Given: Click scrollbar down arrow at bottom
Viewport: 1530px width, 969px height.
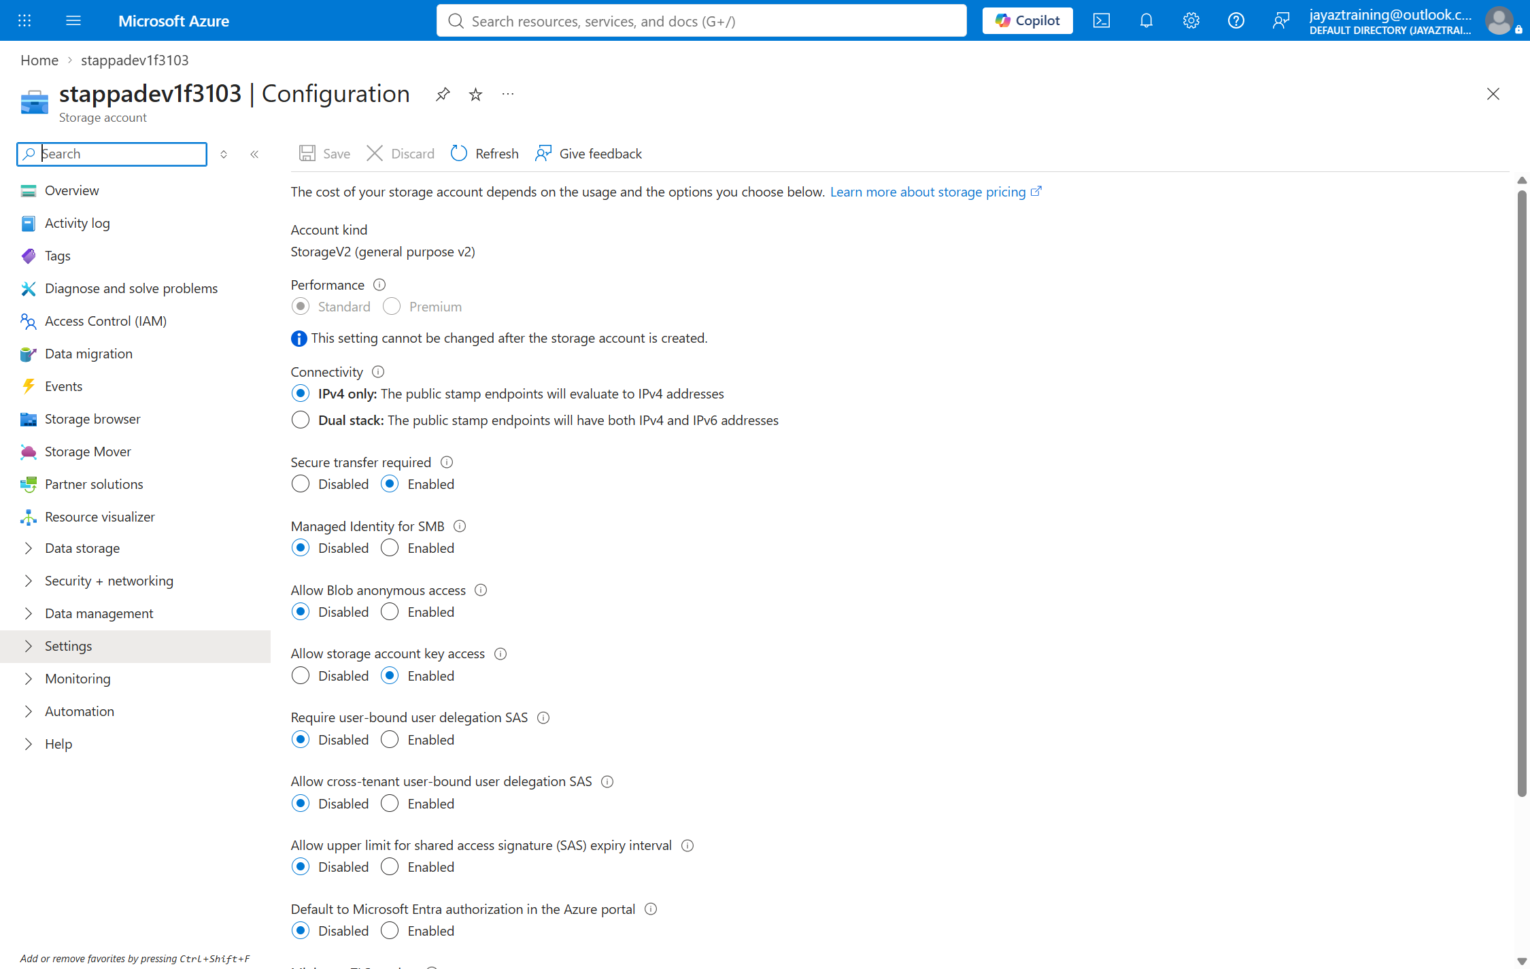Looking at the screenshot, I should pos(1522,961).
